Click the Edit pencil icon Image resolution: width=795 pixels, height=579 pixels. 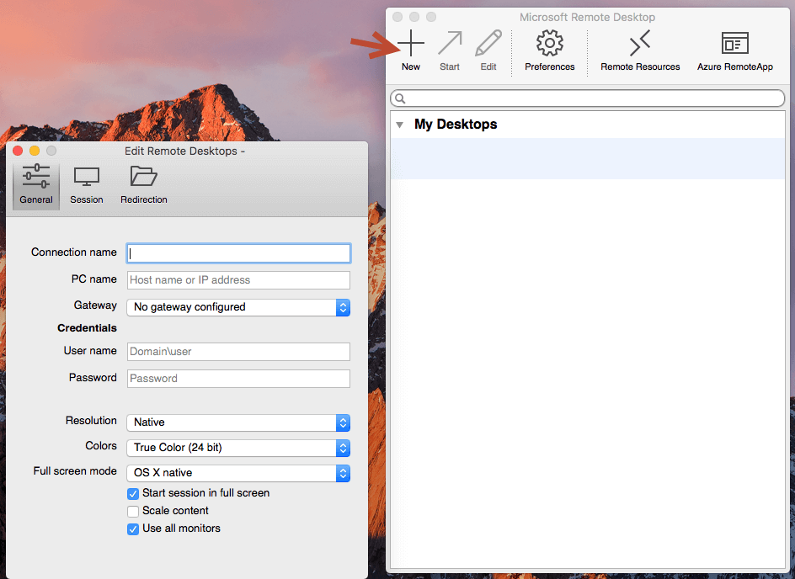coord(488,43)
